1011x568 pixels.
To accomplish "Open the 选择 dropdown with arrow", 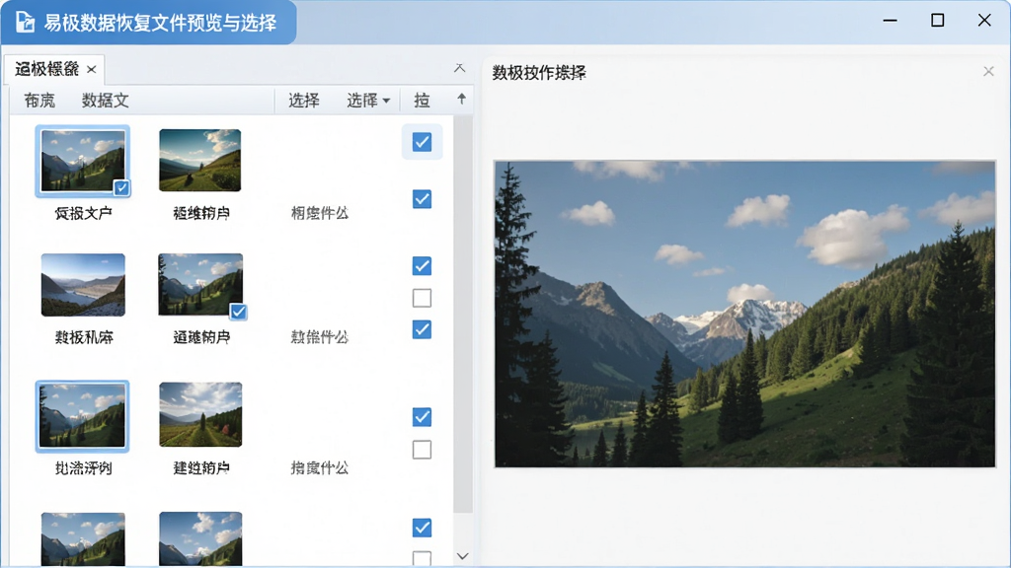I will coord(368,101).
